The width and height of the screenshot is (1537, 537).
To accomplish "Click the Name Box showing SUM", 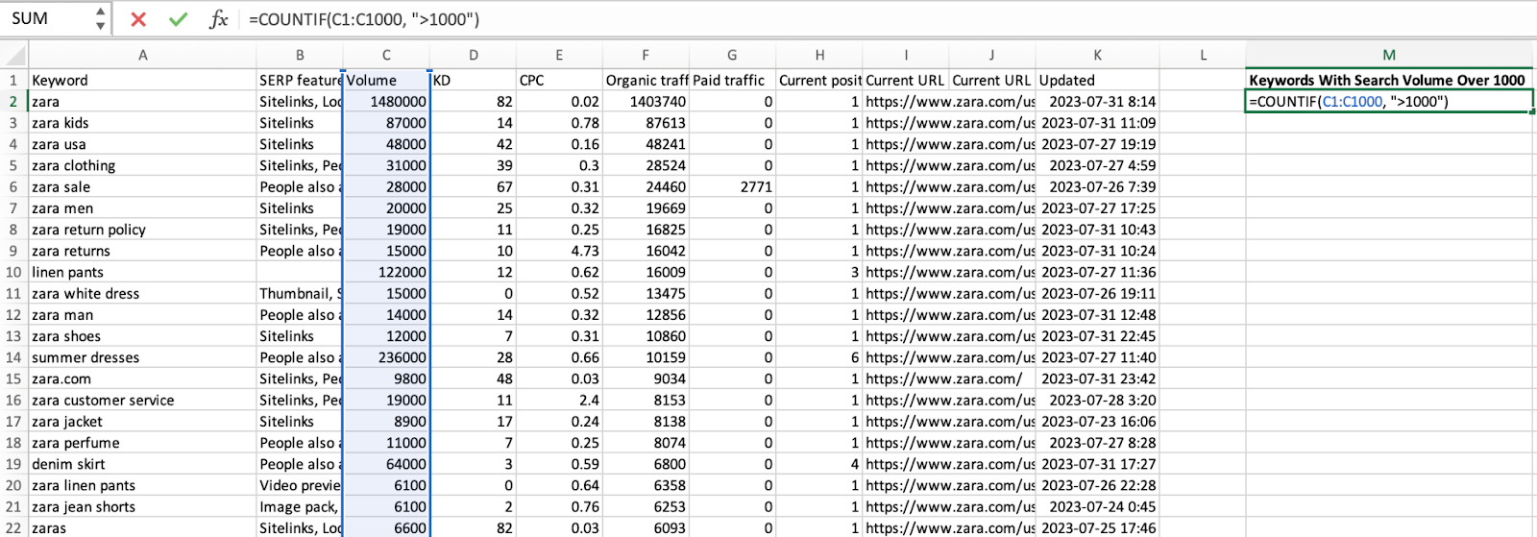I will 48,18.
